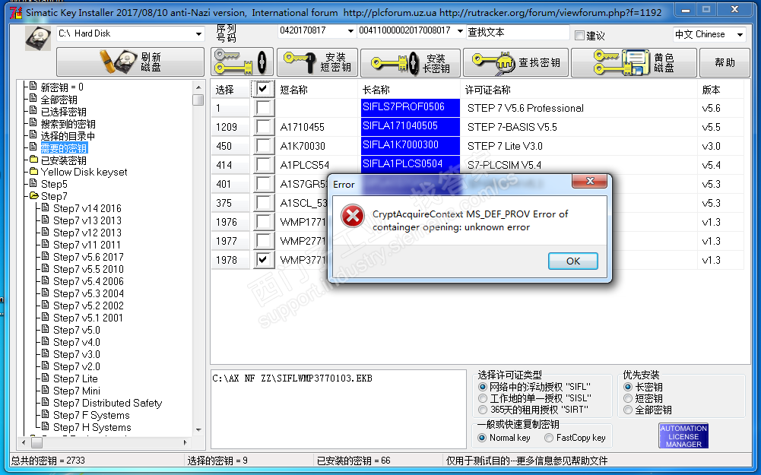Click the open Step7 folder icon
Viewport: 761px width, 475px height.
(33, 195)
